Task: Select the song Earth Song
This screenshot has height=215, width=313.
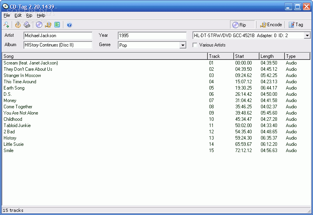Action: [x=14, y=88]
